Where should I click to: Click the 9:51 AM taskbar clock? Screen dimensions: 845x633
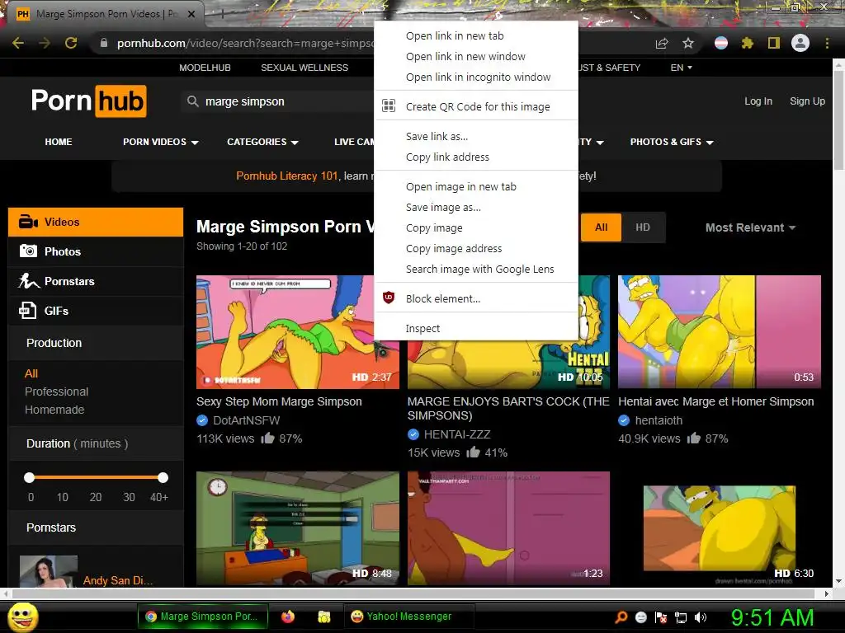(x=772, y=617)
